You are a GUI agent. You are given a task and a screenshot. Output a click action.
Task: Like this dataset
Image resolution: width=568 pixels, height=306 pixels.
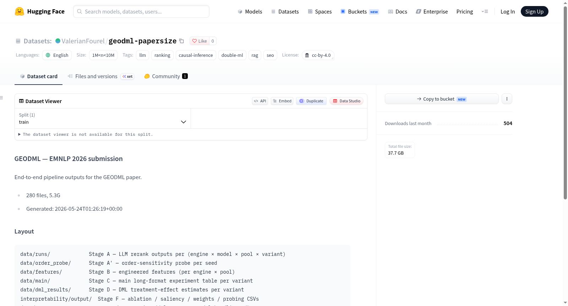point(200,41)
